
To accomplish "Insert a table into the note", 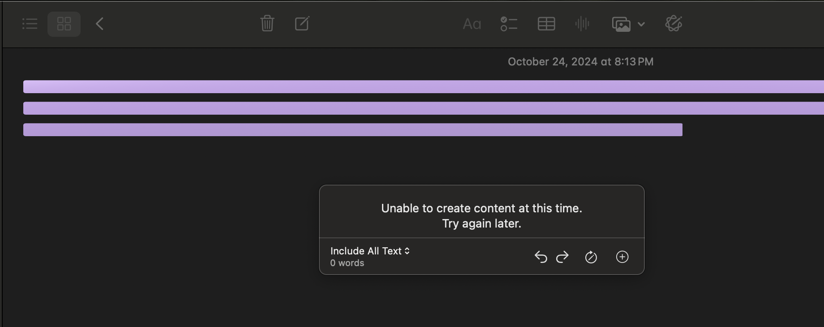I will [x=546, y=24].
